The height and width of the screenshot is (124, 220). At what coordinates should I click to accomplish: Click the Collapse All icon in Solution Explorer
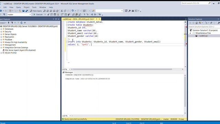tap(211, 23)
